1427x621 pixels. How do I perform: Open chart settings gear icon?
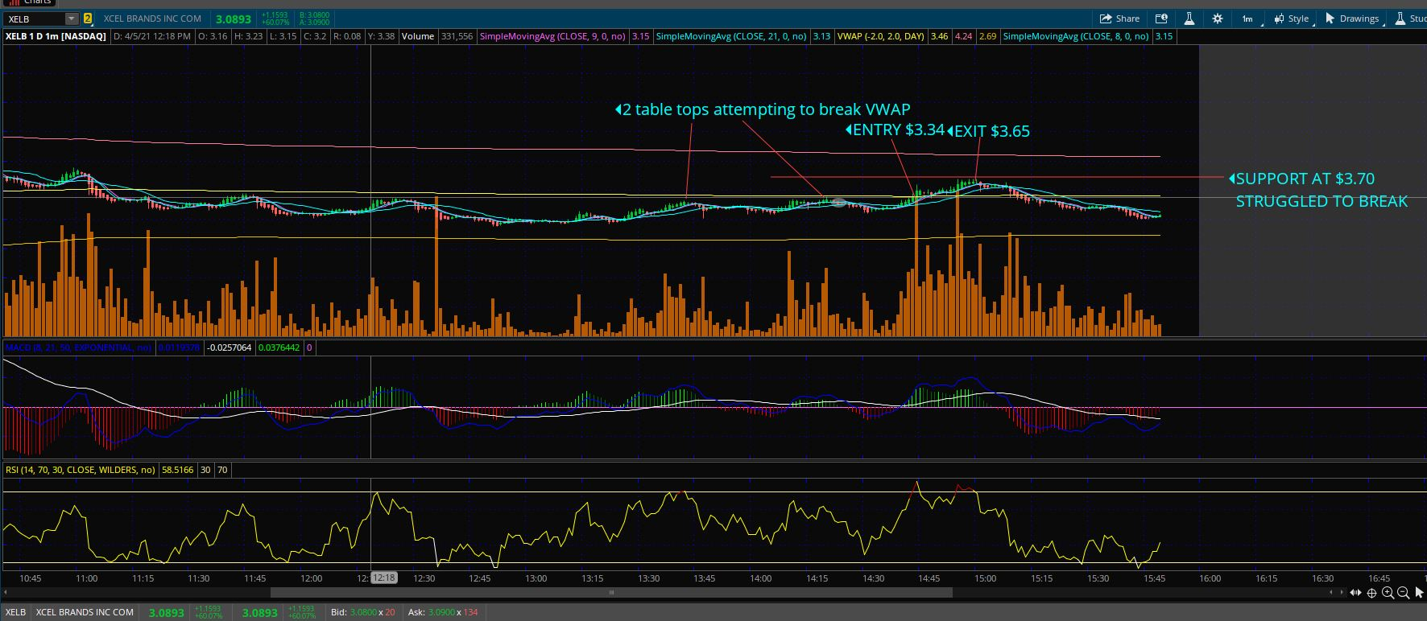[1217, 19]
